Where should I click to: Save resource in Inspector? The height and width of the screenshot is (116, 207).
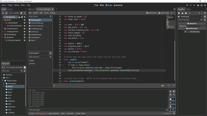tap(186, 13)
